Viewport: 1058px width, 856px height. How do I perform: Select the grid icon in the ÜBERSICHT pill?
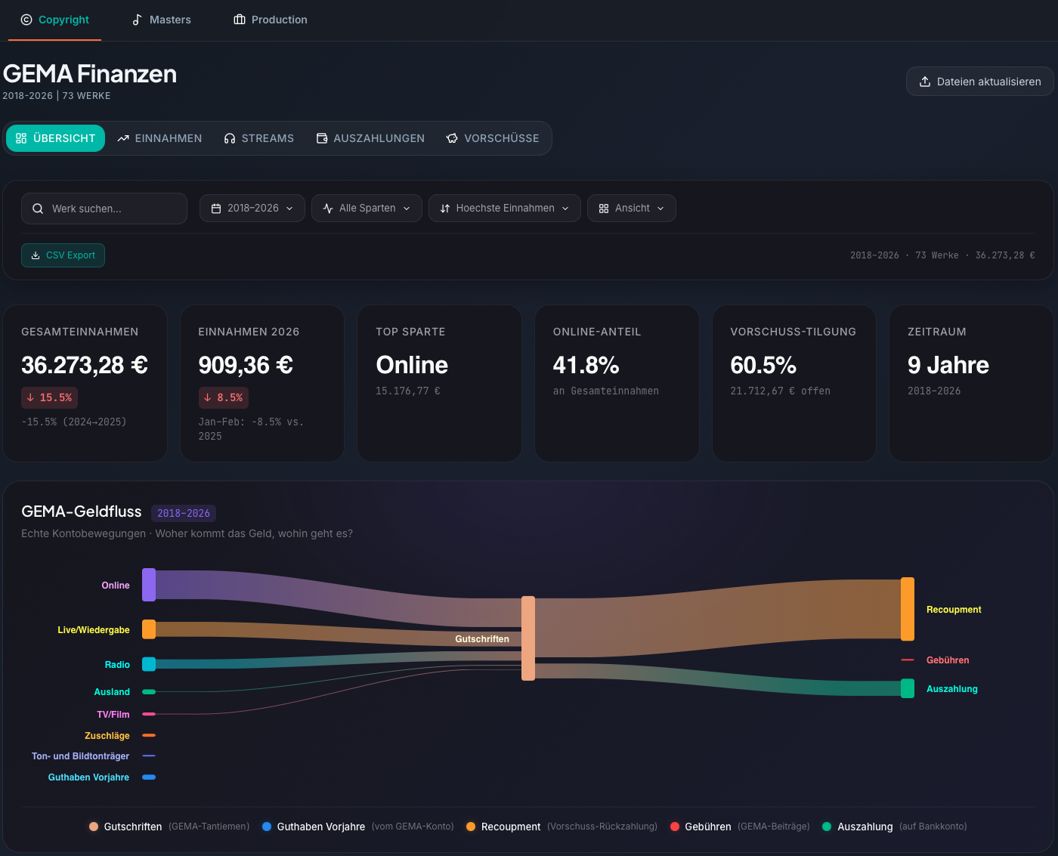(21, 138)
